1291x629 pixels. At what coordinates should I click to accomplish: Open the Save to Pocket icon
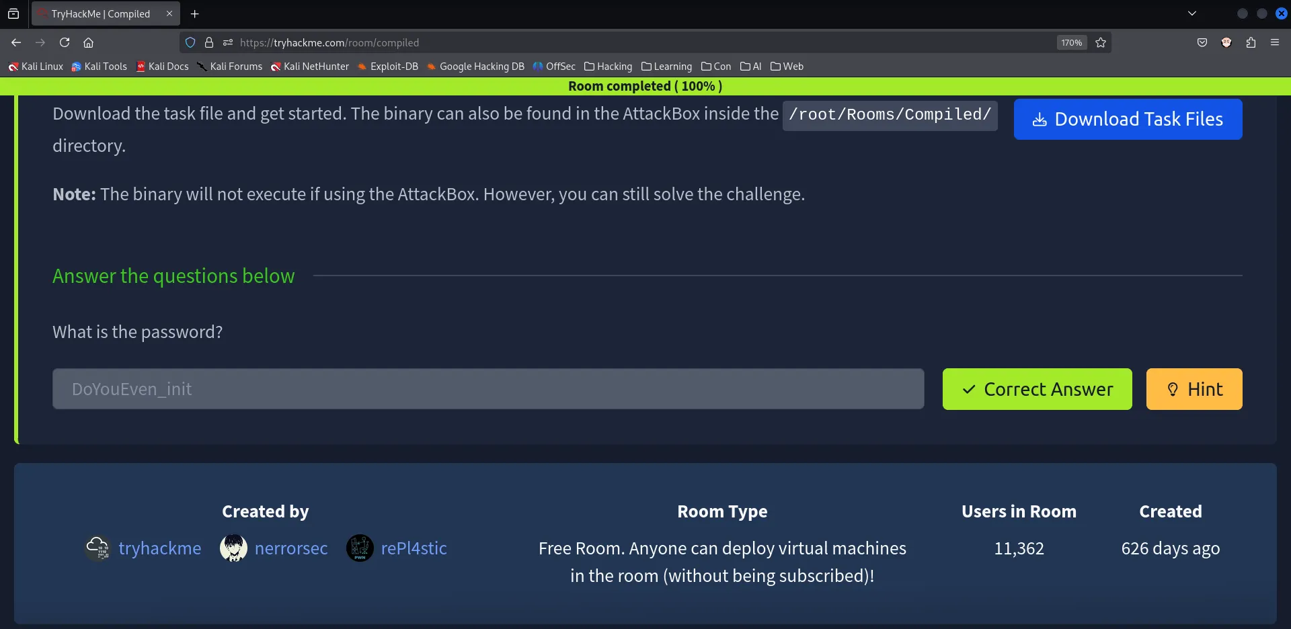tap(1202, 42)
